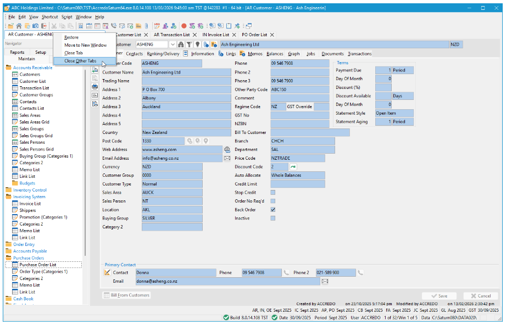Screen dimensions: 506x325
Task: Click the camera snapshot toolbar icon
Action: (x=36, y=26)
